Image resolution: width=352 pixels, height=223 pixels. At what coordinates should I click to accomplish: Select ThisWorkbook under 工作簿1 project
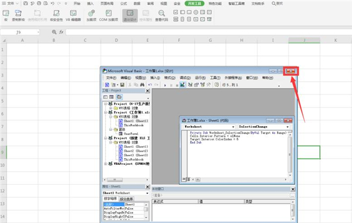point(134,125)
